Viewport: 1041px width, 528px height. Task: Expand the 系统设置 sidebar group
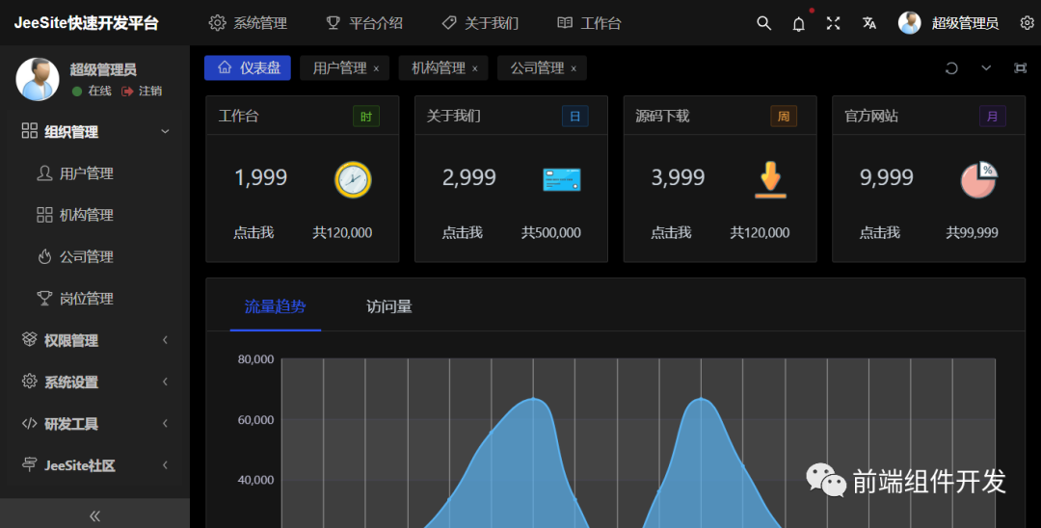click(x=94, y=383)
